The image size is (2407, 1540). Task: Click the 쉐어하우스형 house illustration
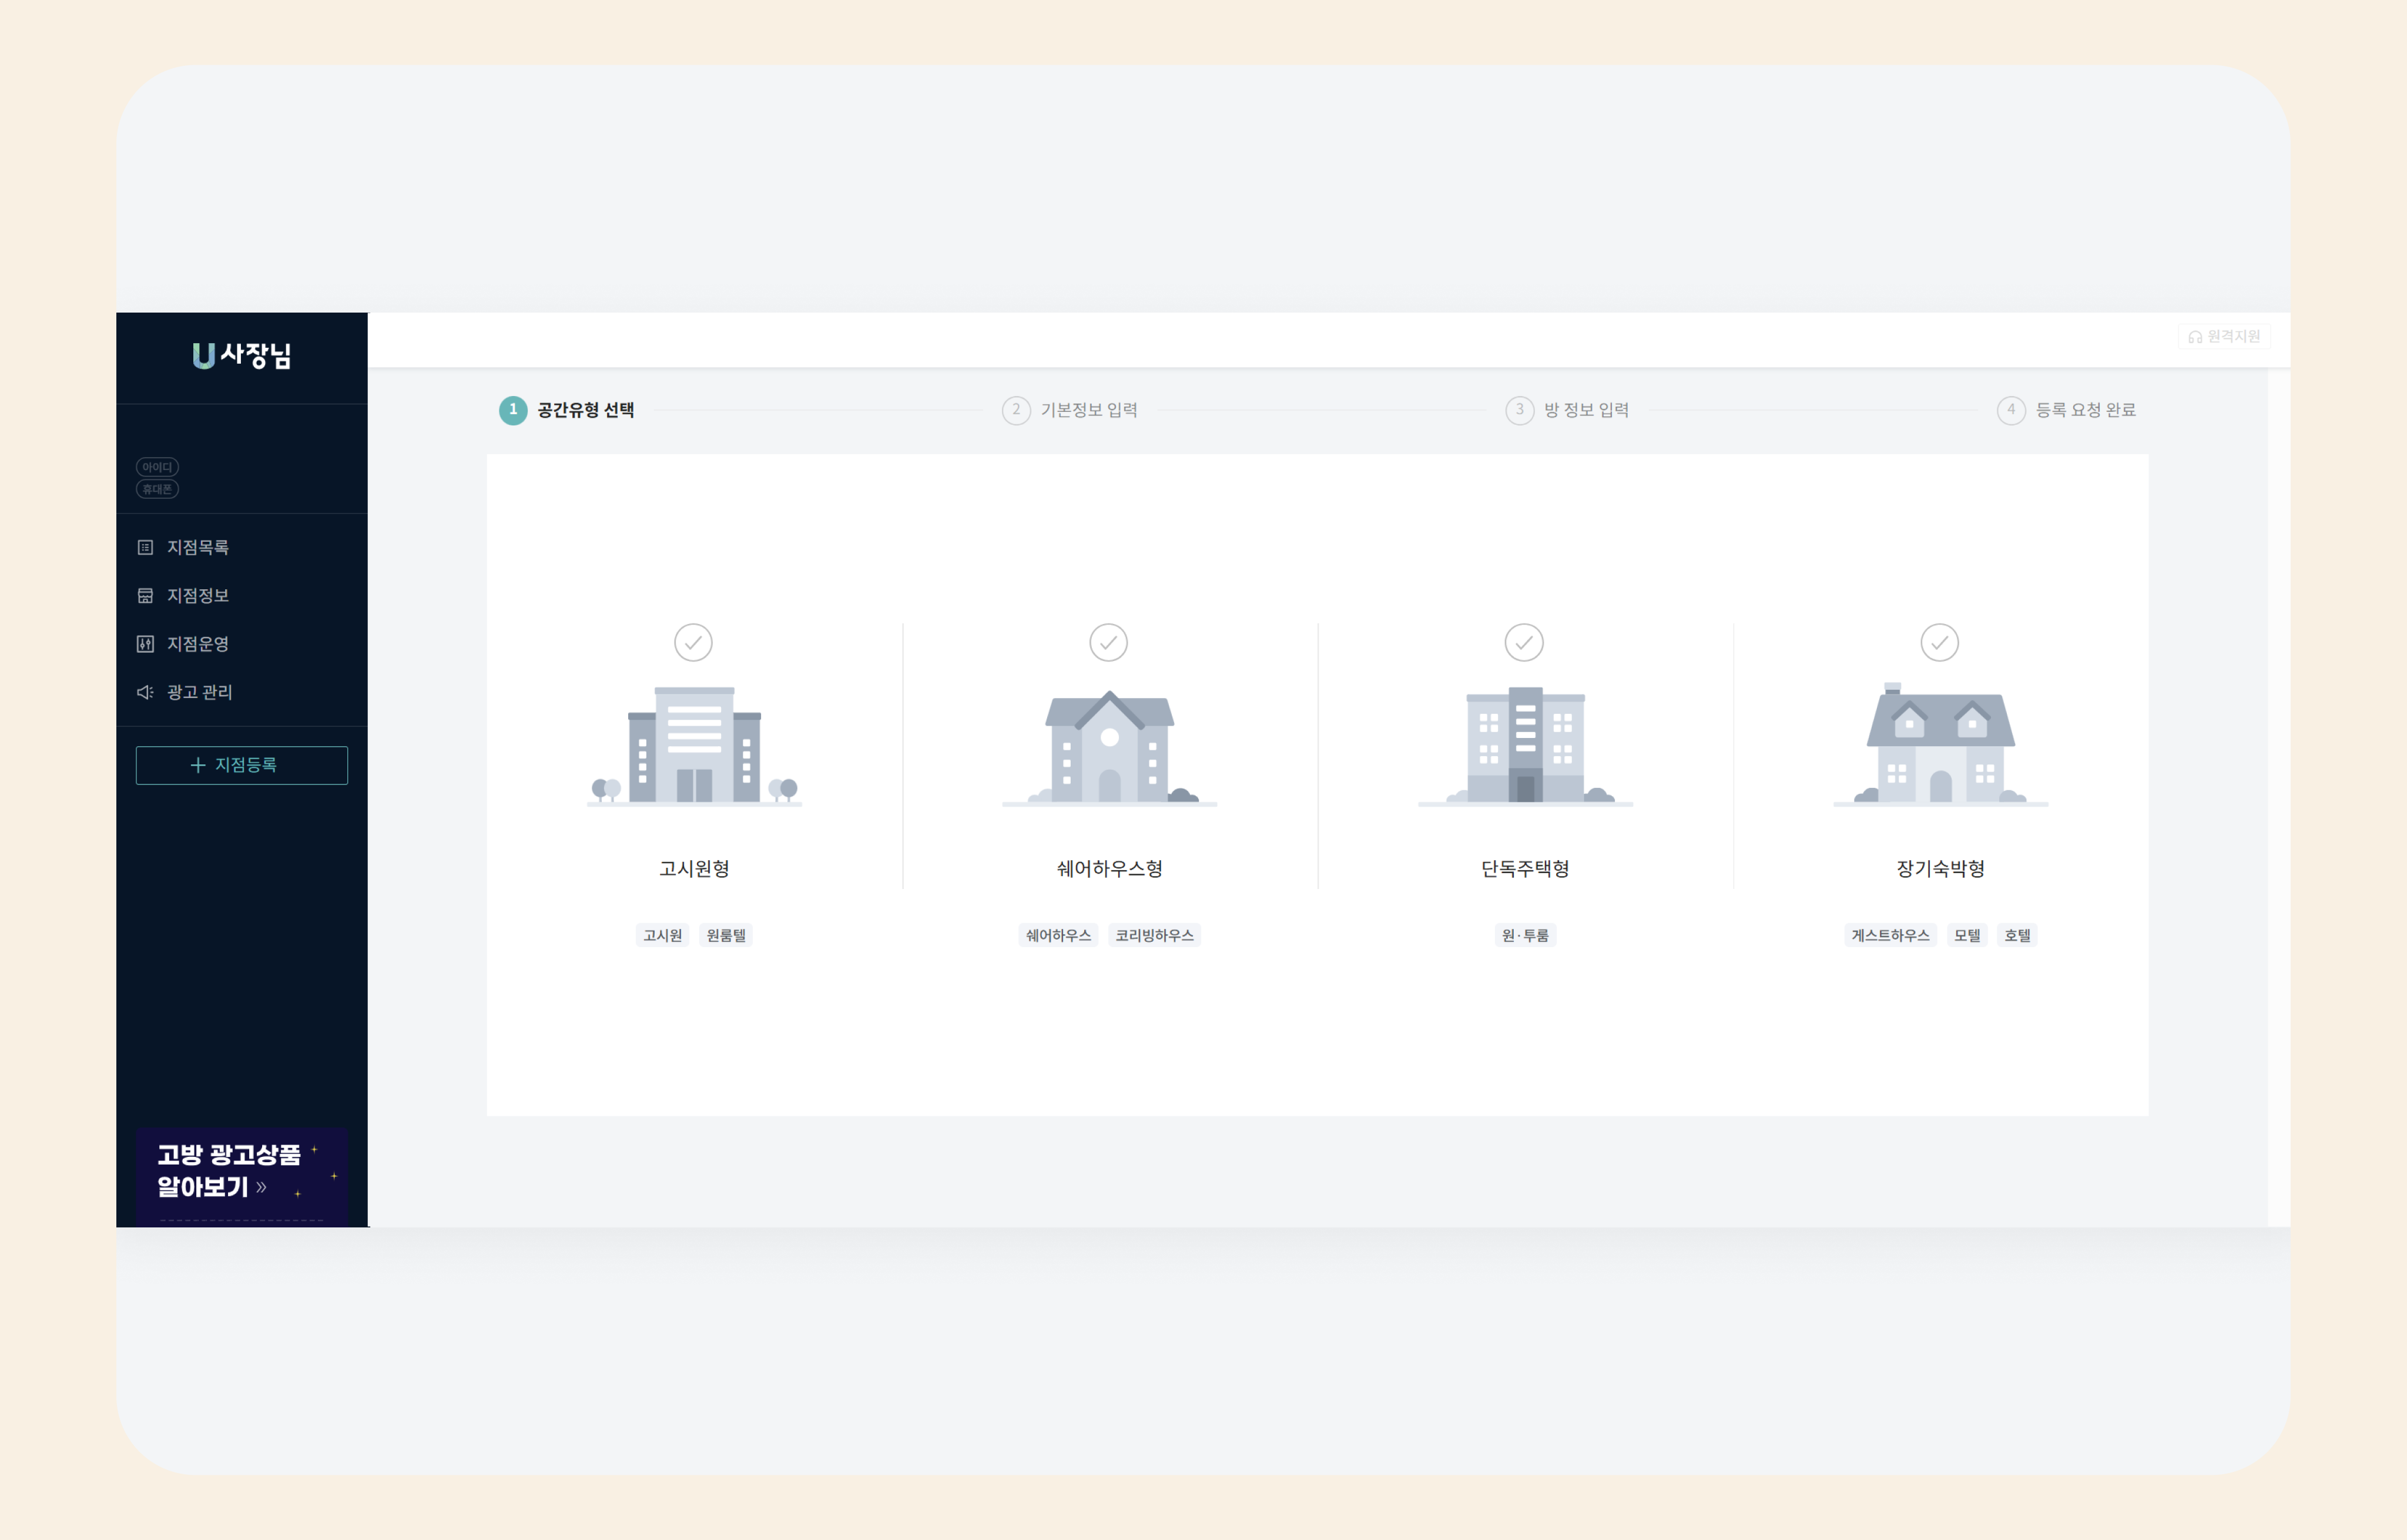click(1109, 746)
